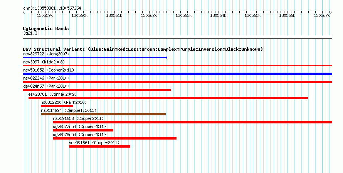Click the nsv829722 (Wong2007) variant label
Viewport: 343px width, 173px height.
46,54
